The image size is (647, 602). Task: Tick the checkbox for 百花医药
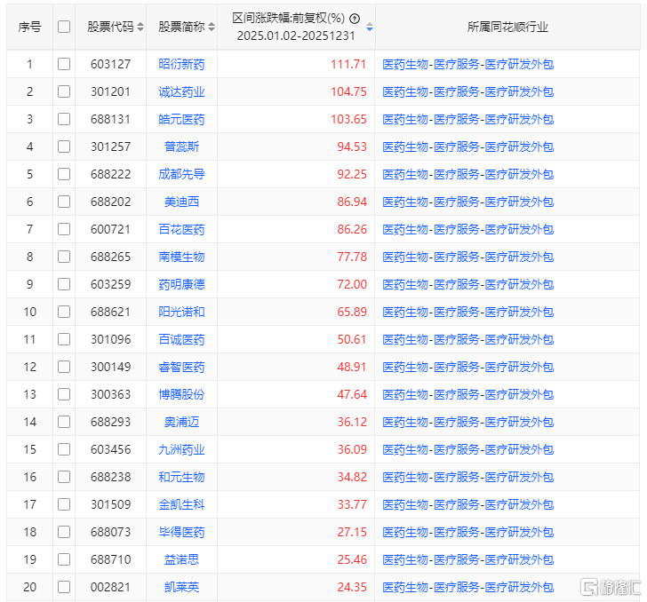pyautogui.click(x=64, y=229)
